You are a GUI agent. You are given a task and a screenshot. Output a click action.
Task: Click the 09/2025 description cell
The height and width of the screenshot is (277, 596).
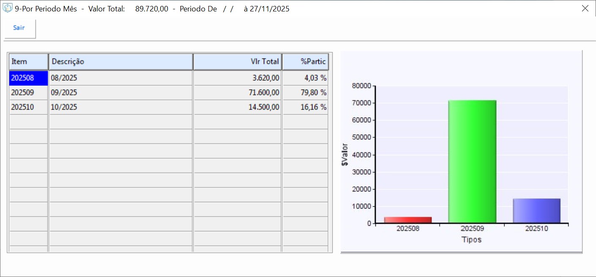(x=121, y=93)
